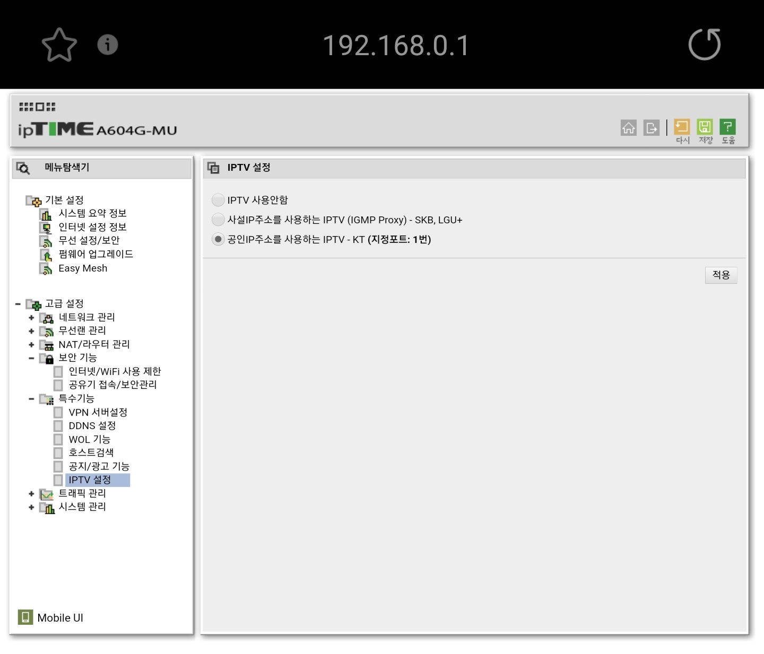Image resolution: width=764 pixels, height=654 pixels.
Task: Tap the 192.168.0.1 address bar
Action: tap(396, 46)
